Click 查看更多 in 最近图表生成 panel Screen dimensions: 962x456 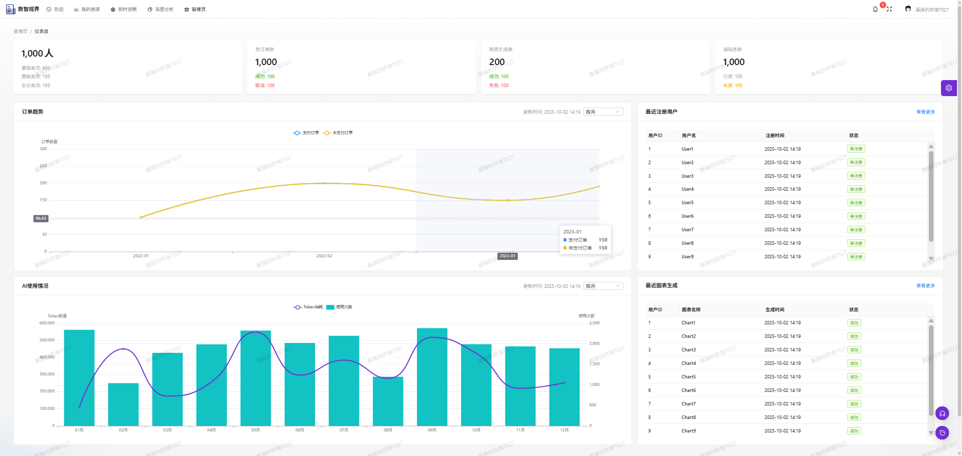(x=925, y=286)
